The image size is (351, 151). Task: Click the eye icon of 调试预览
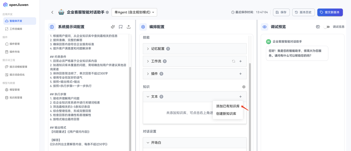[x=265, y=27]
